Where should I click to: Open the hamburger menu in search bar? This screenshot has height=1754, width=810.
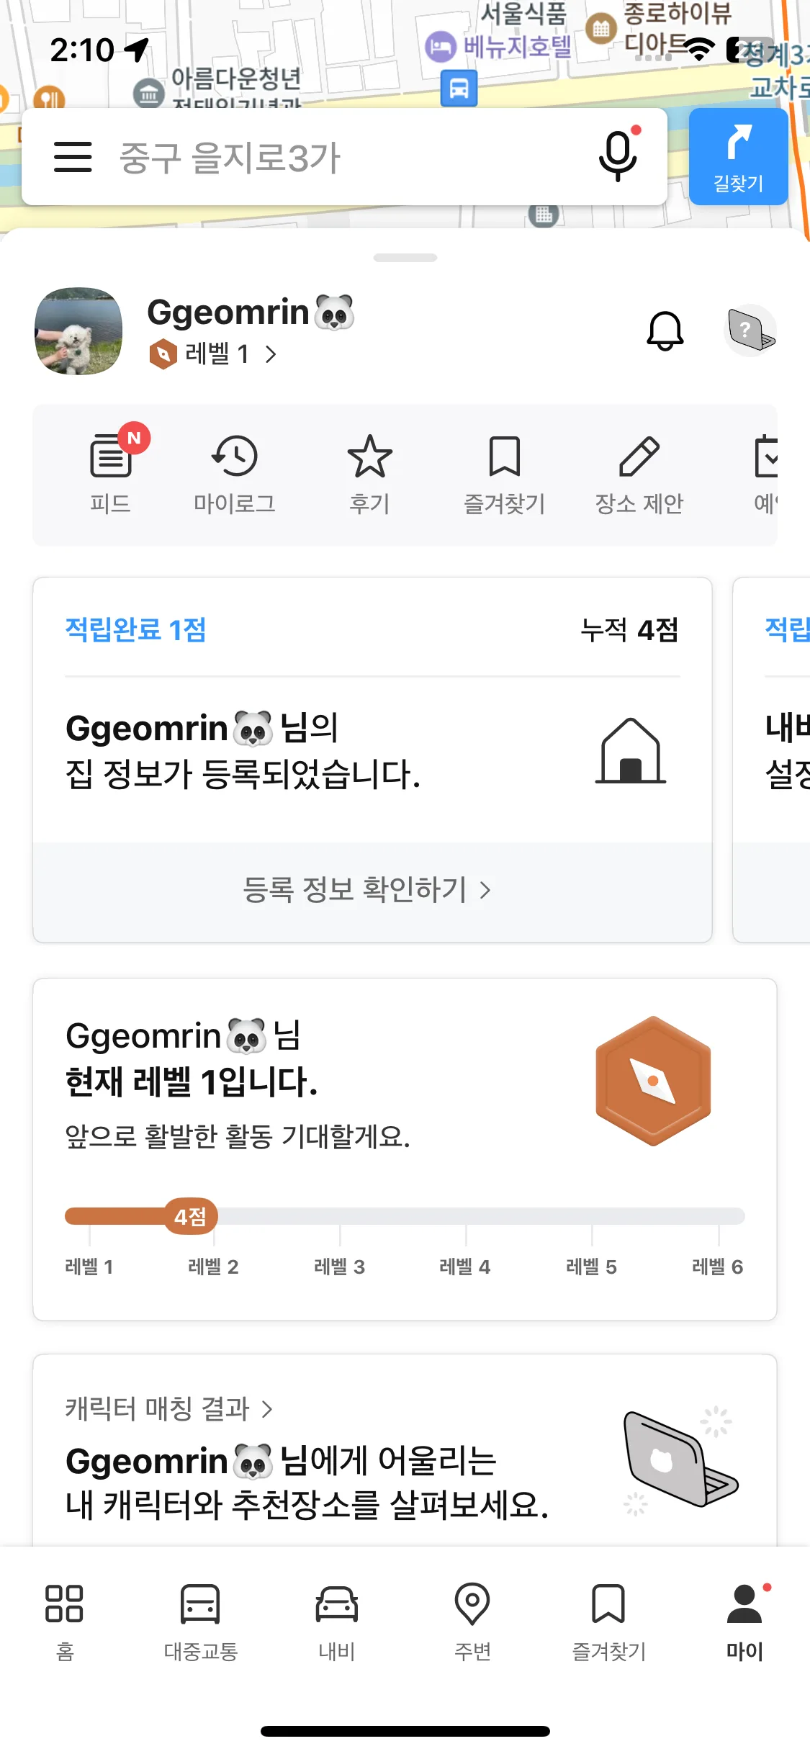[x=73, y=157]
